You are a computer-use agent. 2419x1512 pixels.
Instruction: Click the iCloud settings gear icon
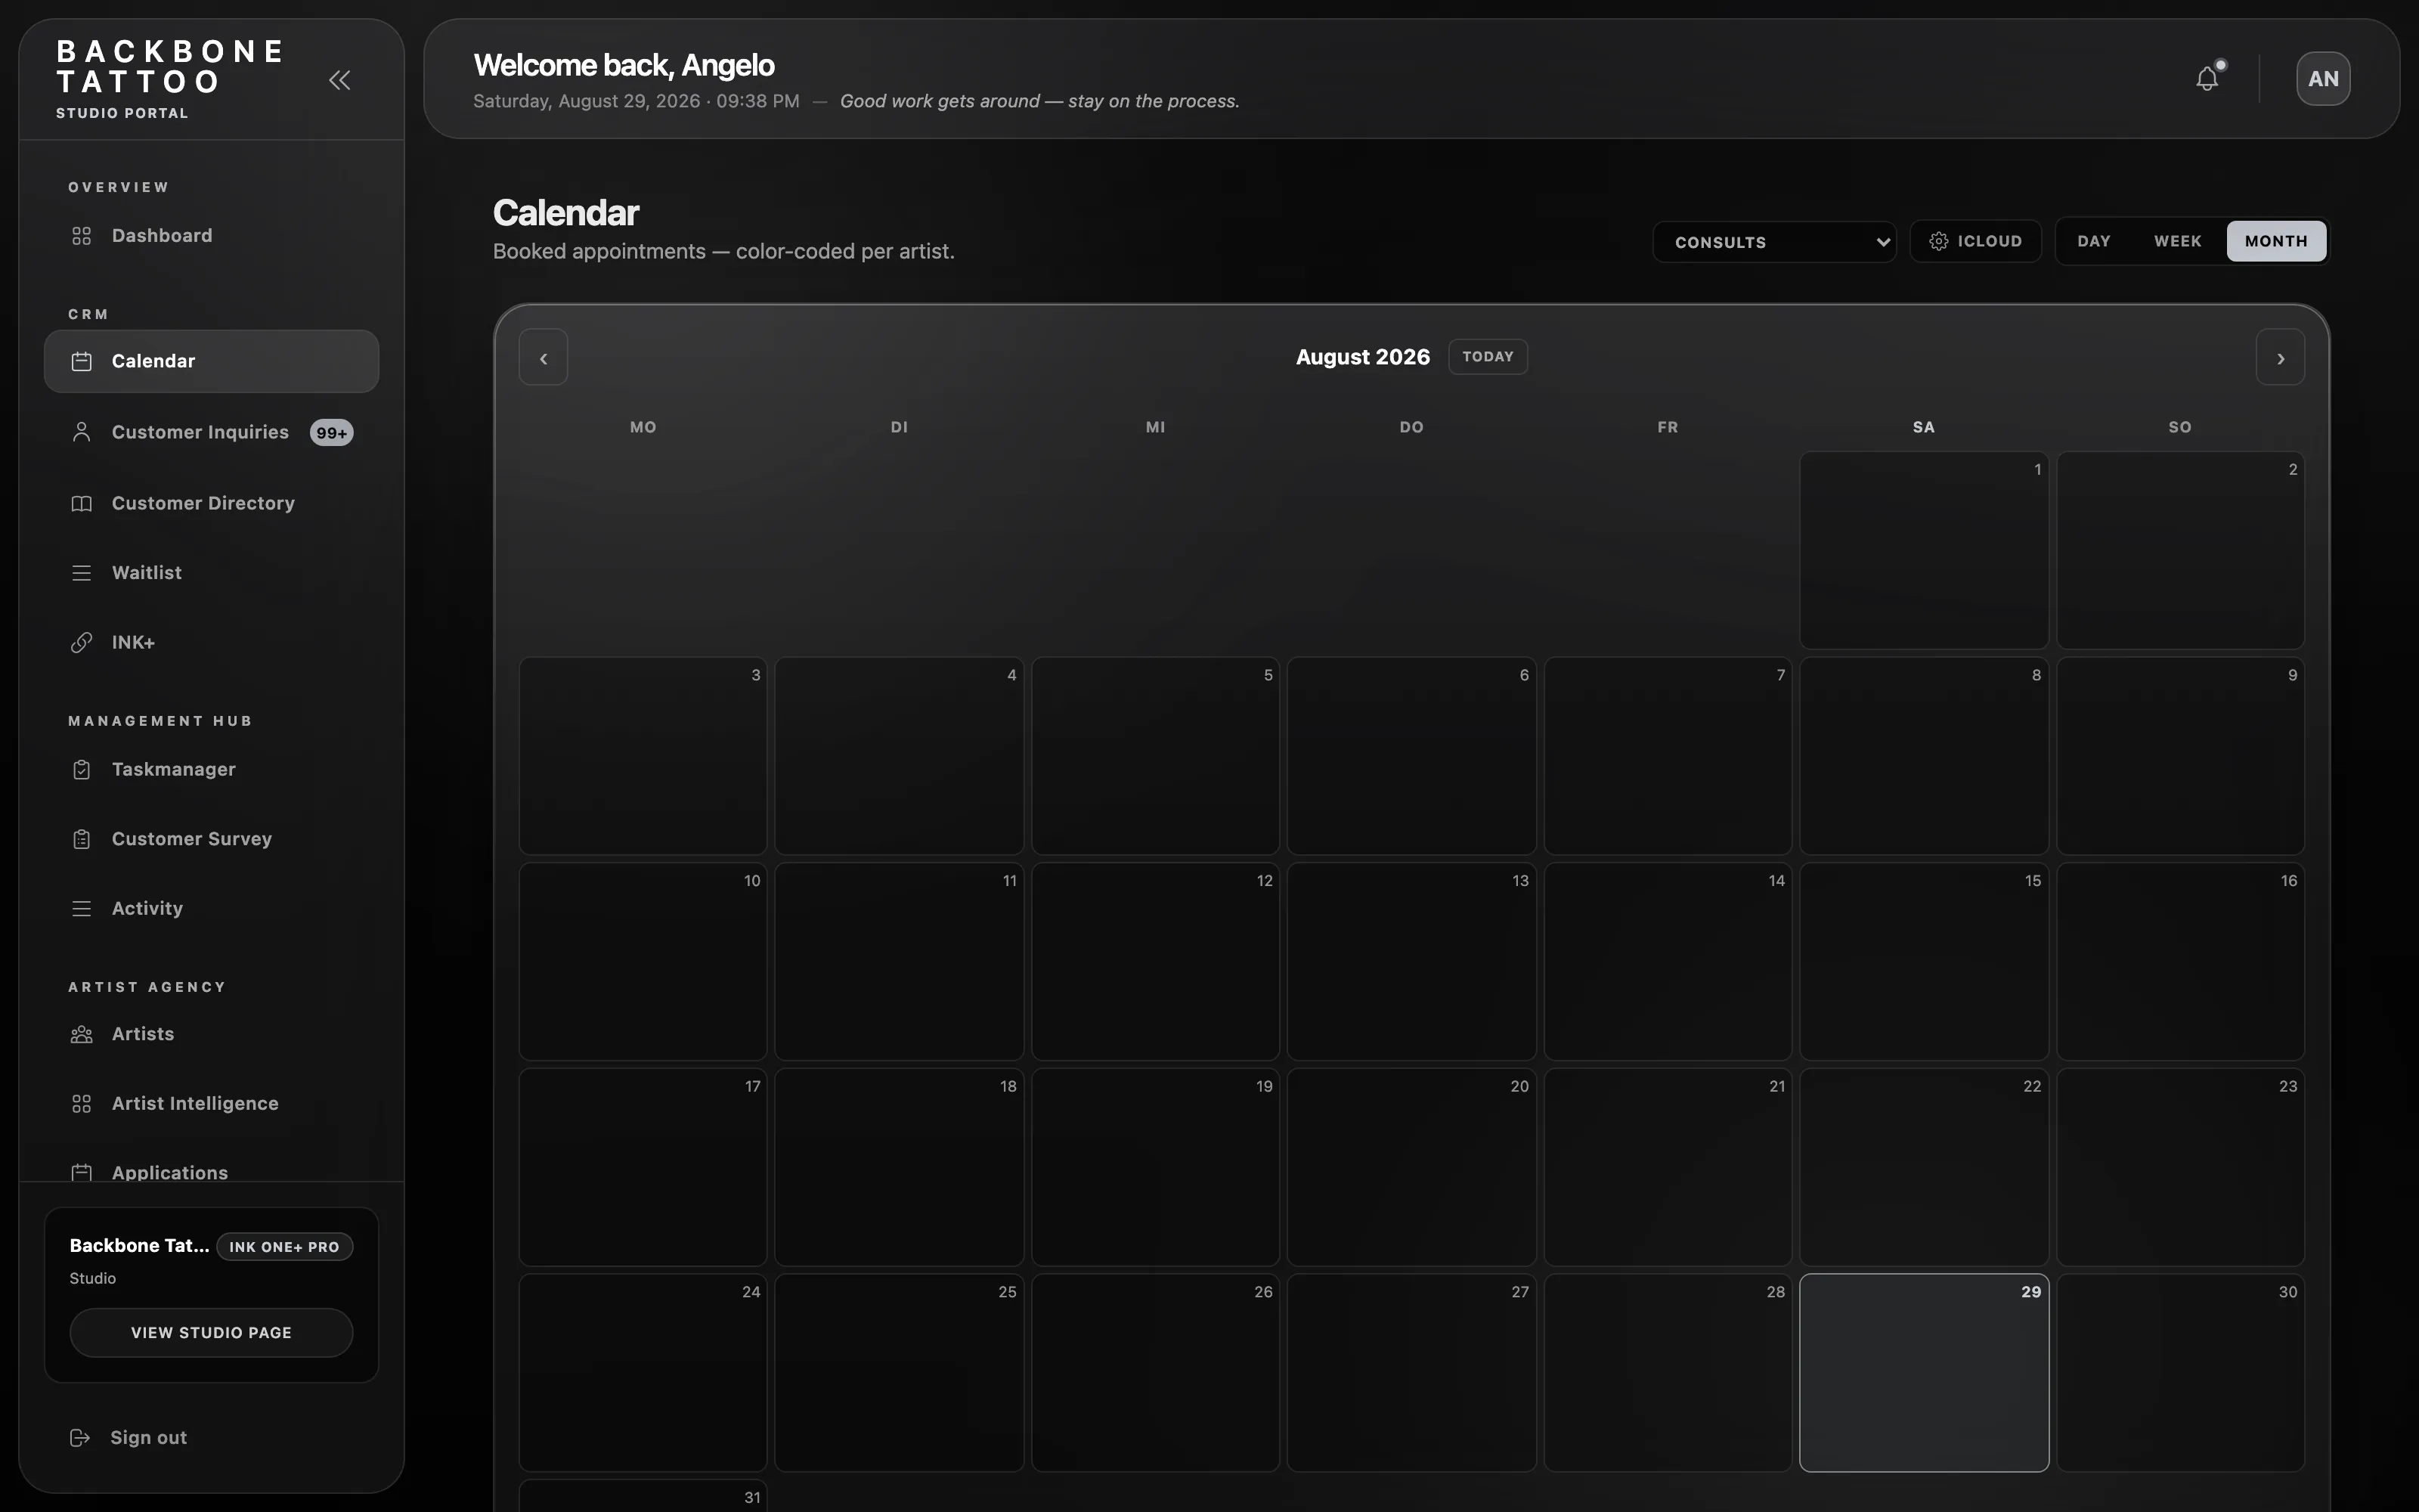pos(1938,241)
